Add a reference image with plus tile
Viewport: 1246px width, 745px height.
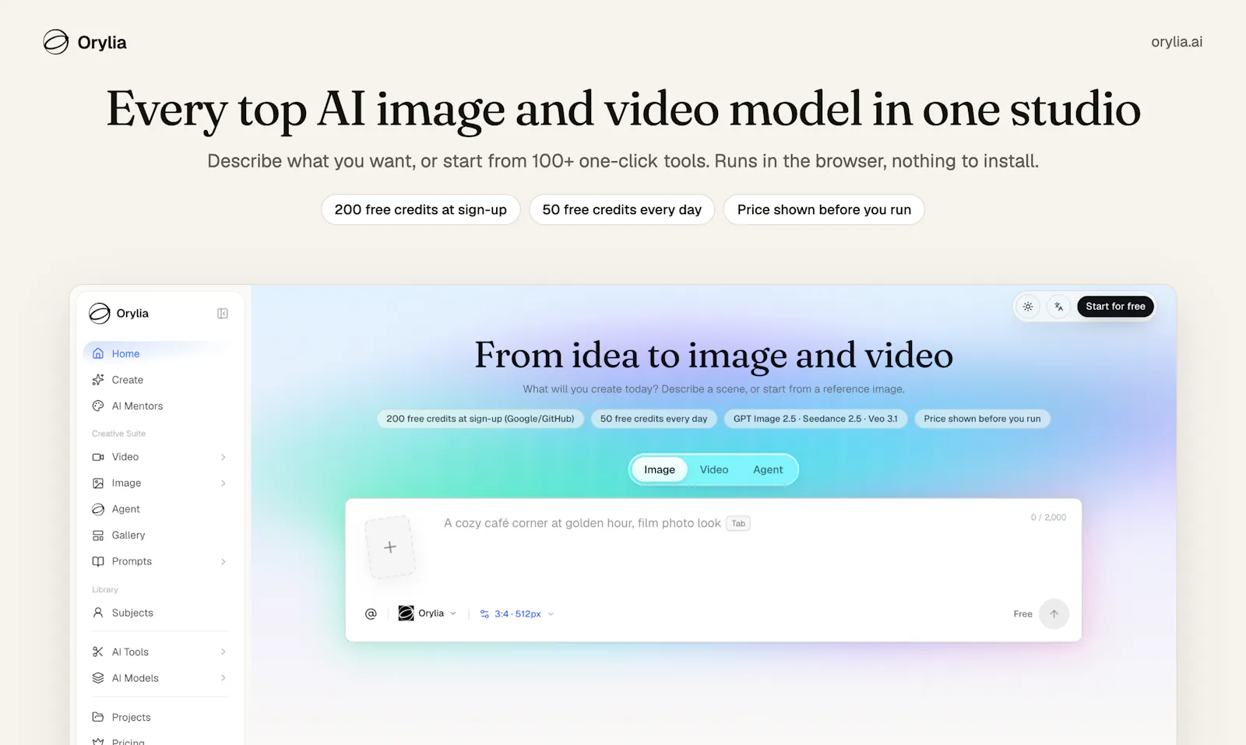[390, 547]
